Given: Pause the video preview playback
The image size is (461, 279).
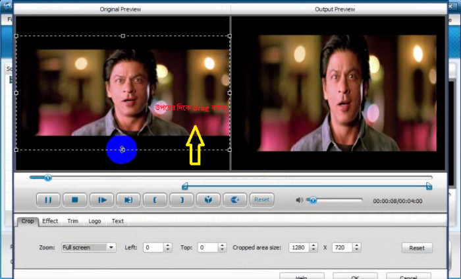Looking at the screenshot, I should coord(48,200).
